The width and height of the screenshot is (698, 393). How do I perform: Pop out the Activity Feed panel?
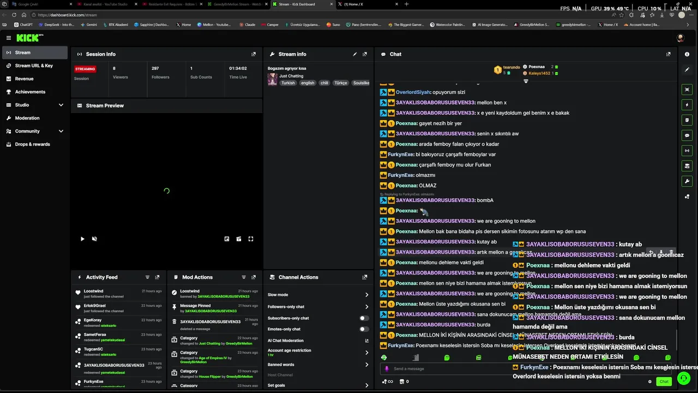tap(157, 277)
